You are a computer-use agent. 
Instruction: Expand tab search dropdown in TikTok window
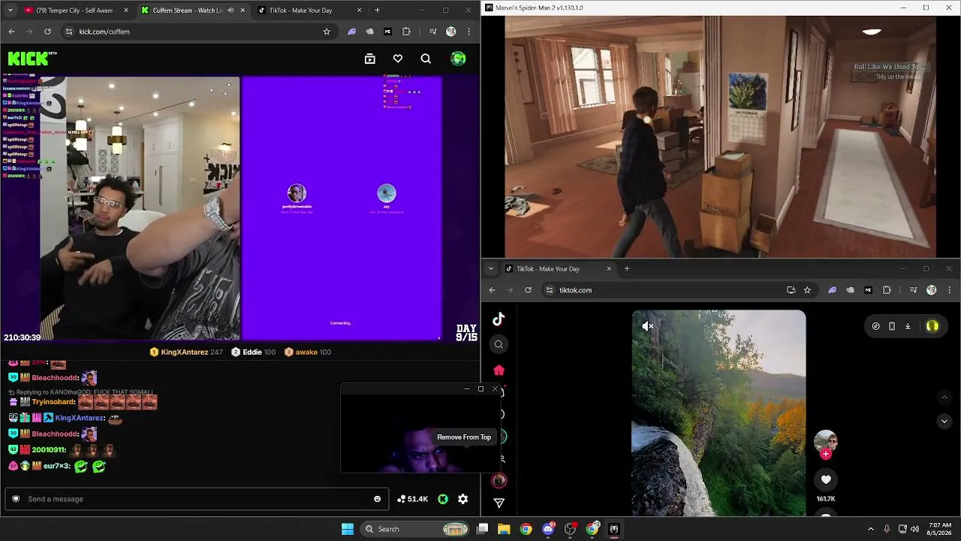[x=490, y=268]
